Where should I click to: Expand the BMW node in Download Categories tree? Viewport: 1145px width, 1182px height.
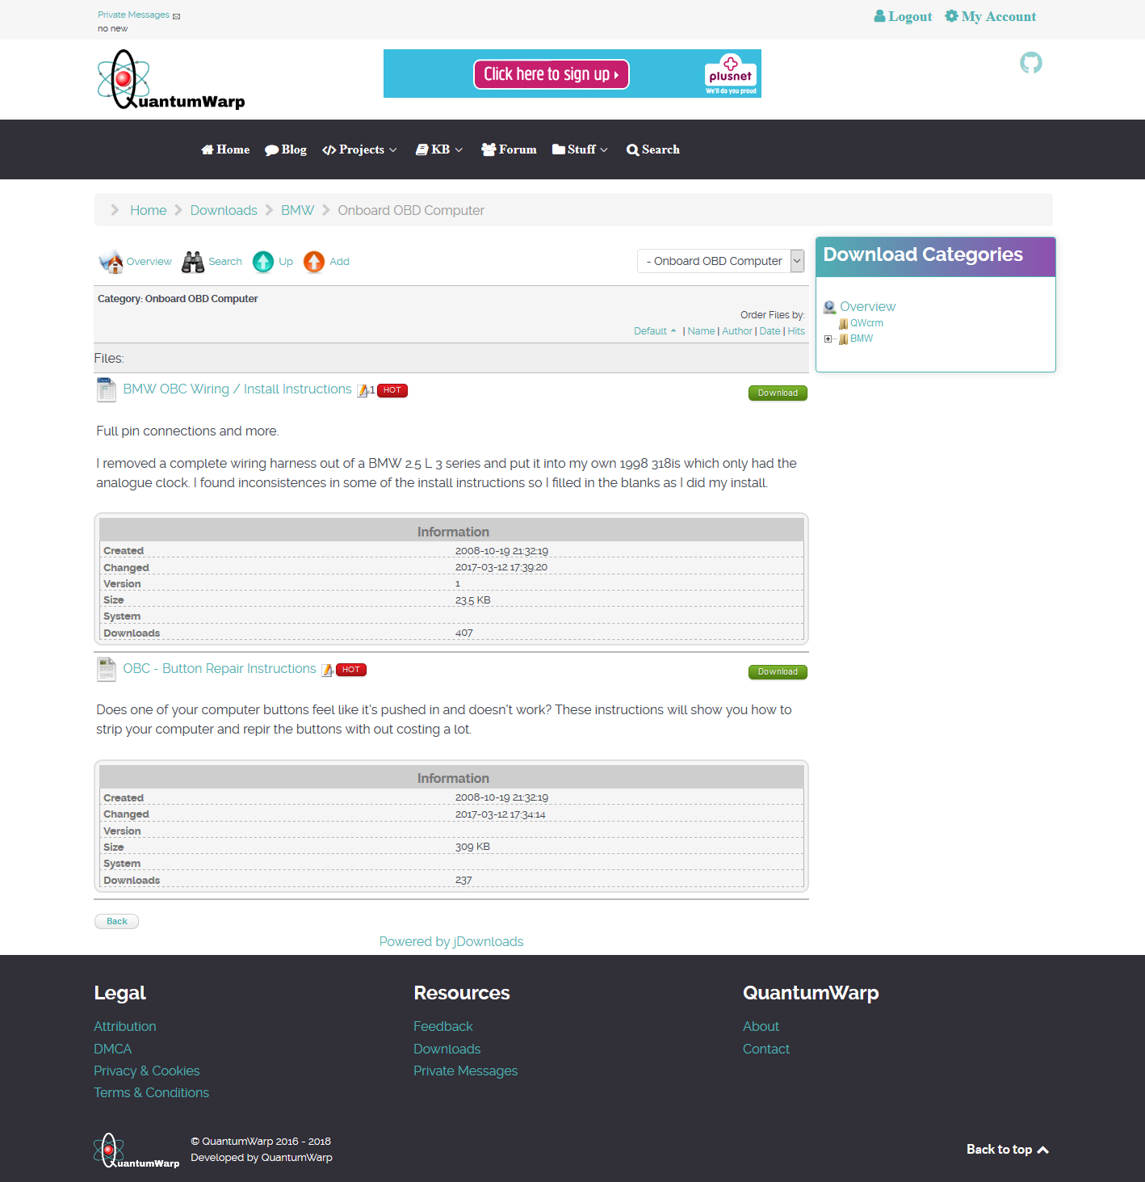click(x=828, y=339)
